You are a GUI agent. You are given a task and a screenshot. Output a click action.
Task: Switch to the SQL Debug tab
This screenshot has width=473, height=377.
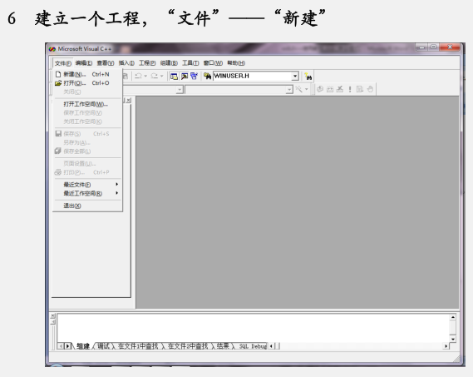point(253,346)
